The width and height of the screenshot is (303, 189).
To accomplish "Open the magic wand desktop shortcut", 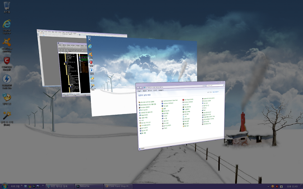I will click(7, 118).
